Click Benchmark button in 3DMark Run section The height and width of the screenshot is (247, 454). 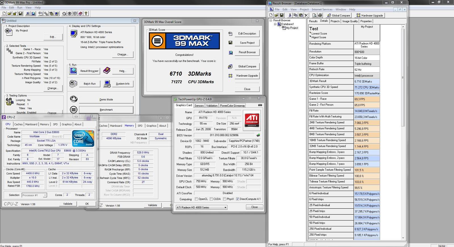coord(106,110)
